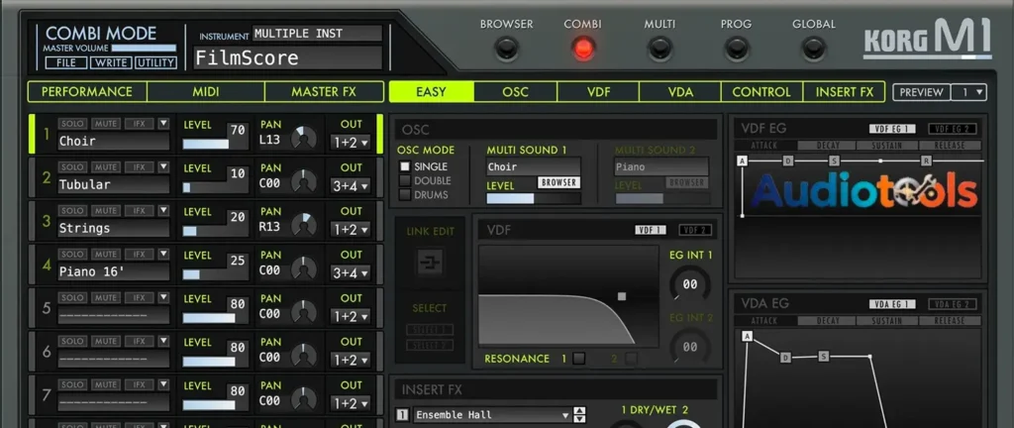
Task: Open the BROWSER mode knob button
Action: pos(506,48)
